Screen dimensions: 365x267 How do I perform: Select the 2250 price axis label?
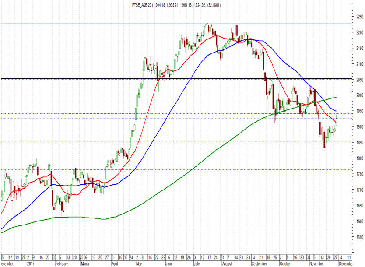point(359,17)
